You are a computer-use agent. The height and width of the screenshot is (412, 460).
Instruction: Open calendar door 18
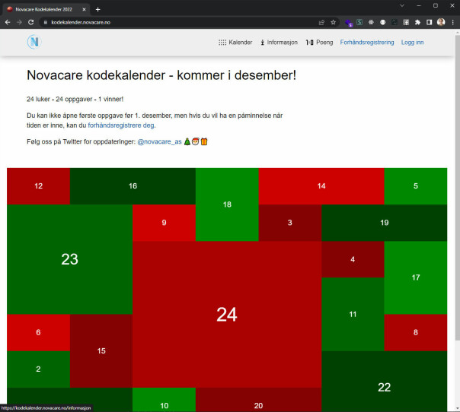click(x=227, y=204)
